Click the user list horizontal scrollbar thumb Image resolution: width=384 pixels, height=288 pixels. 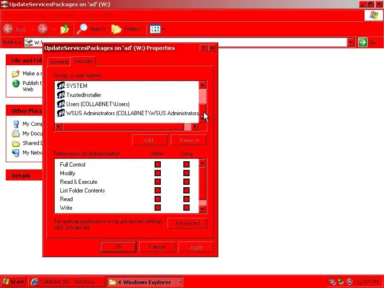click(123, 127)
